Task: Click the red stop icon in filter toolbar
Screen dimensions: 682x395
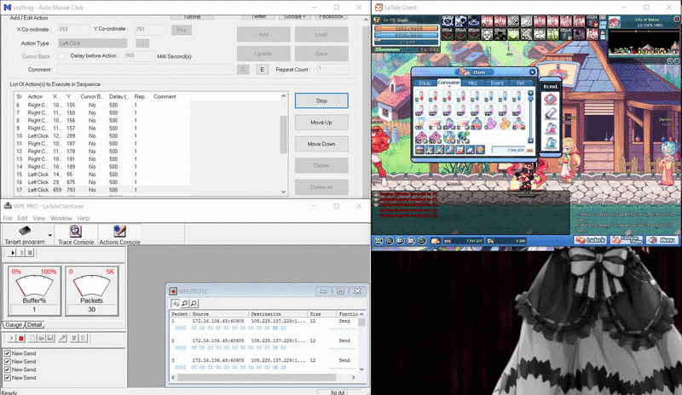Action: click(20, 338)
